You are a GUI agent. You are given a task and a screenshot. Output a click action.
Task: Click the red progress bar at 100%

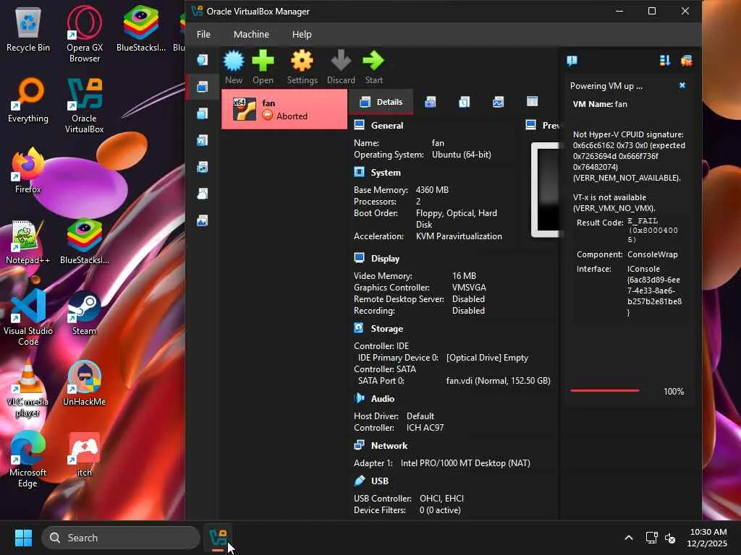click(605, 391)
